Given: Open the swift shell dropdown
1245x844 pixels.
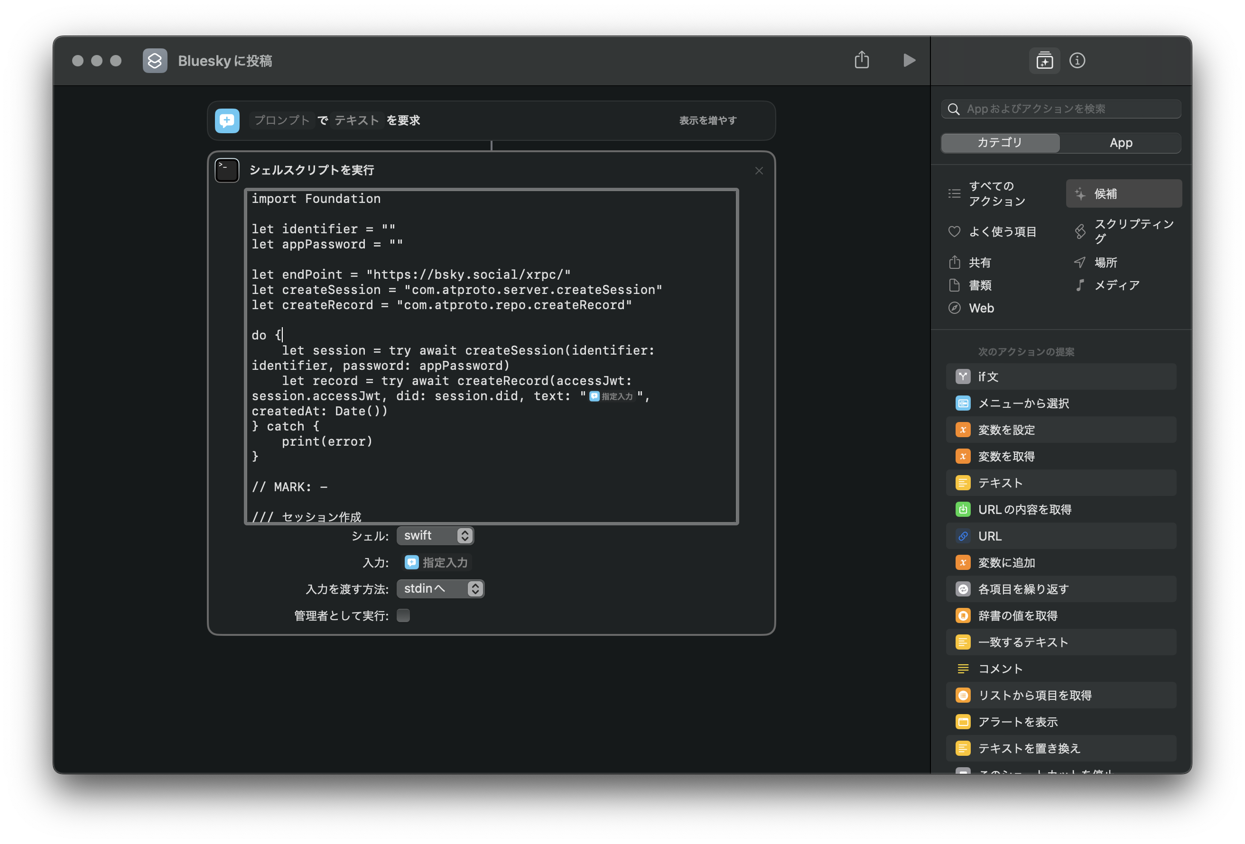Looking at the screenshot, I should click(435, 535).
